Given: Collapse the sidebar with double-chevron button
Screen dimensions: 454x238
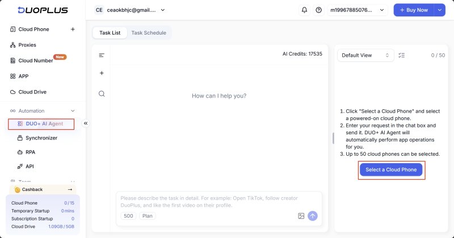Looking at the screenshot, I should coord(86,124).
